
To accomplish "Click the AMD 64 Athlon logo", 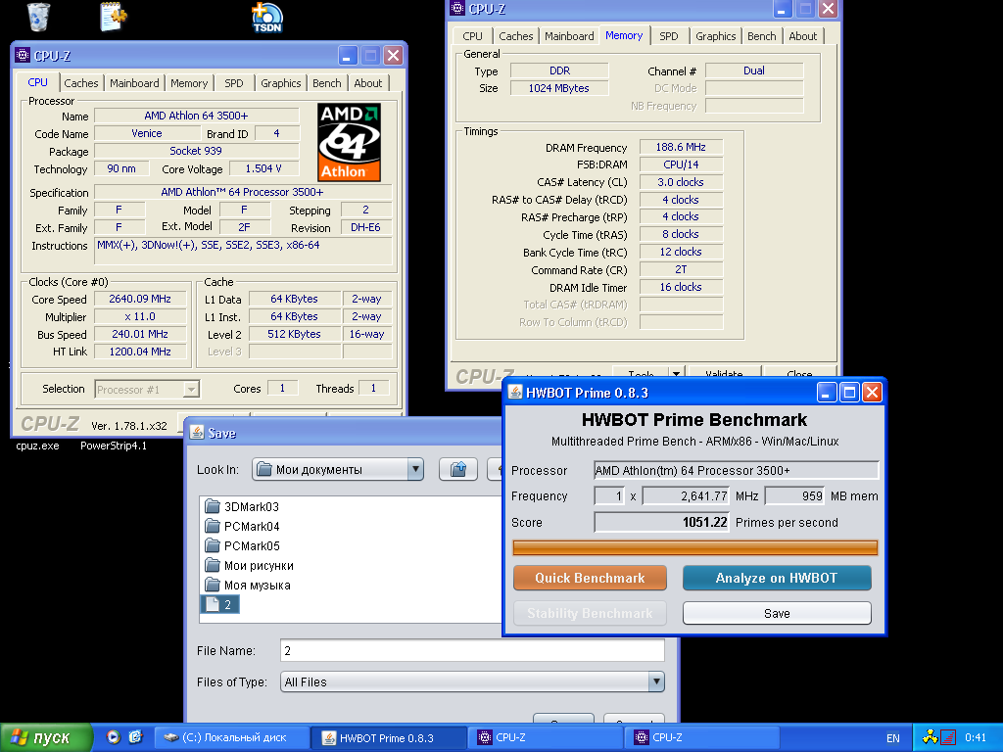I will 350,142.
